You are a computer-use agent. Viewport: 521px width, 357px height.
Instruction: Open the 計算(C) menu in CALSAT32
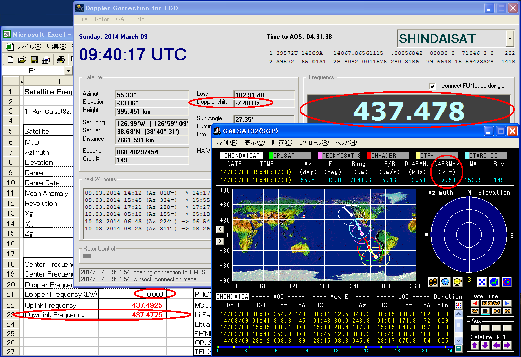(x=282, y=143)
